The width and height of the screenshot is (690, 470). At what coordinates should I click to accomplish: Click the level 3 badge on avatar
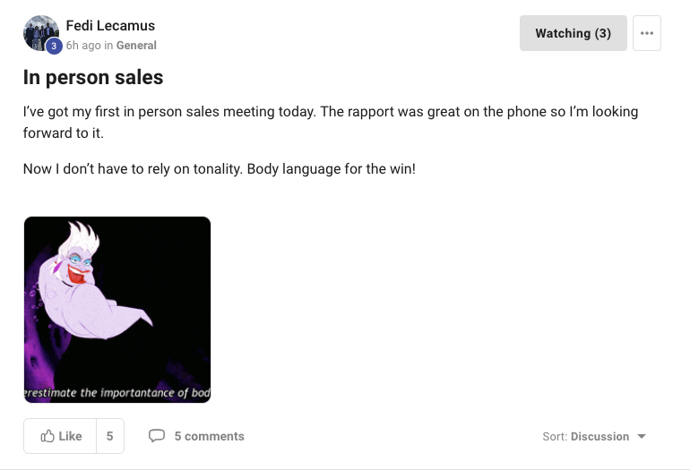point(54,46)
